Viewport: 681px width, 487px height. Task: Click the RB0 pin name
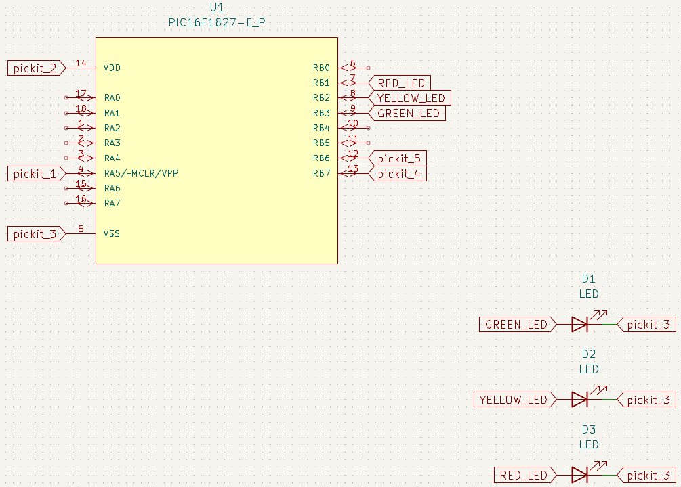coord(321,68)
